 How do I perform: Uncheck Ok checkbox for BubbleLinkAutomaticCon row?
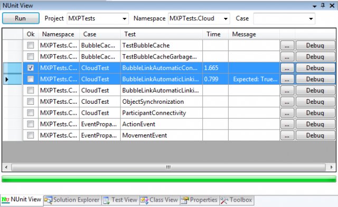(31, 68)
